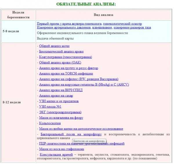Viewport: 174px width, 164px height.
Task: Open "измерение размеров таза" link
Action: [x=132, y=28]
